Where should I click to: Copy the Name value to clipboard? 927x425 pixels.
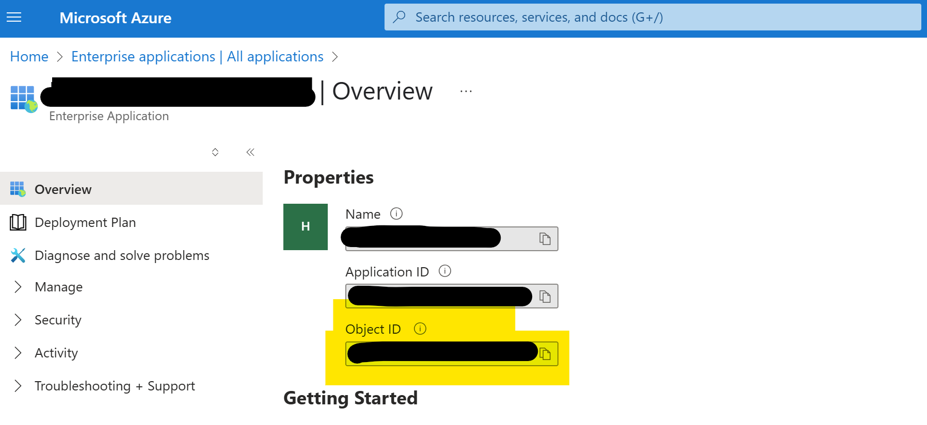545,239
